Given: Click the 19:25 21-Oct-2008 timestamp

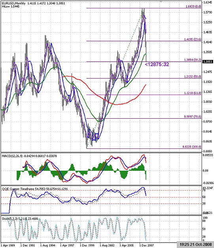Looking at the screenshot, I should tap(195, 245).
